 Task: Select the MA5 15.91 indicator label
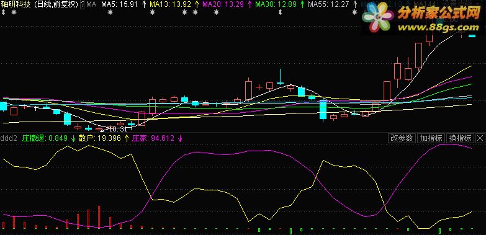tap(121, 4)
